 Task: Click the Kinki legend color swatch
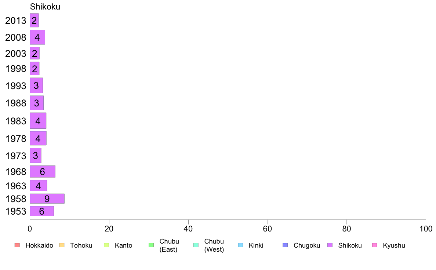pos(240,245)
